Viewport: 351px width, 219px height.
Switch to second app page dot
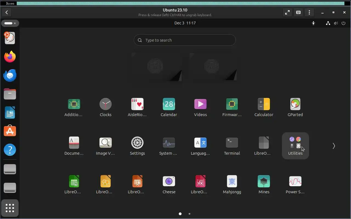[189, 214]
